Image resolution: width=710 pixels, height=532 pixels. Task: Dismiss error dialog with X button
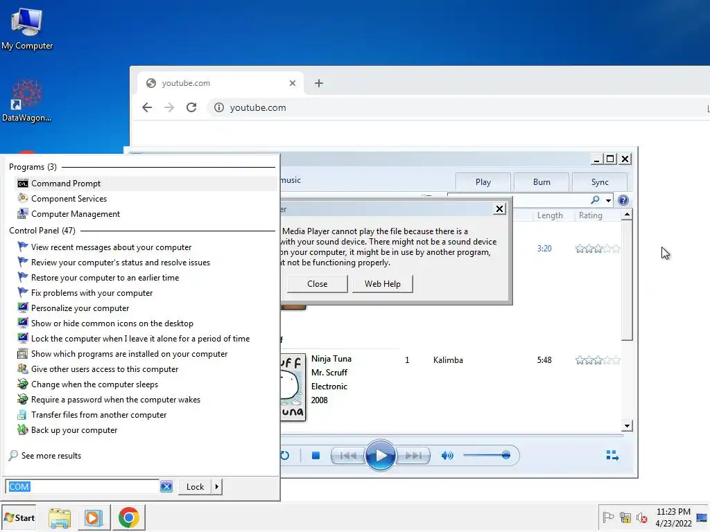[x=499, y=209]
